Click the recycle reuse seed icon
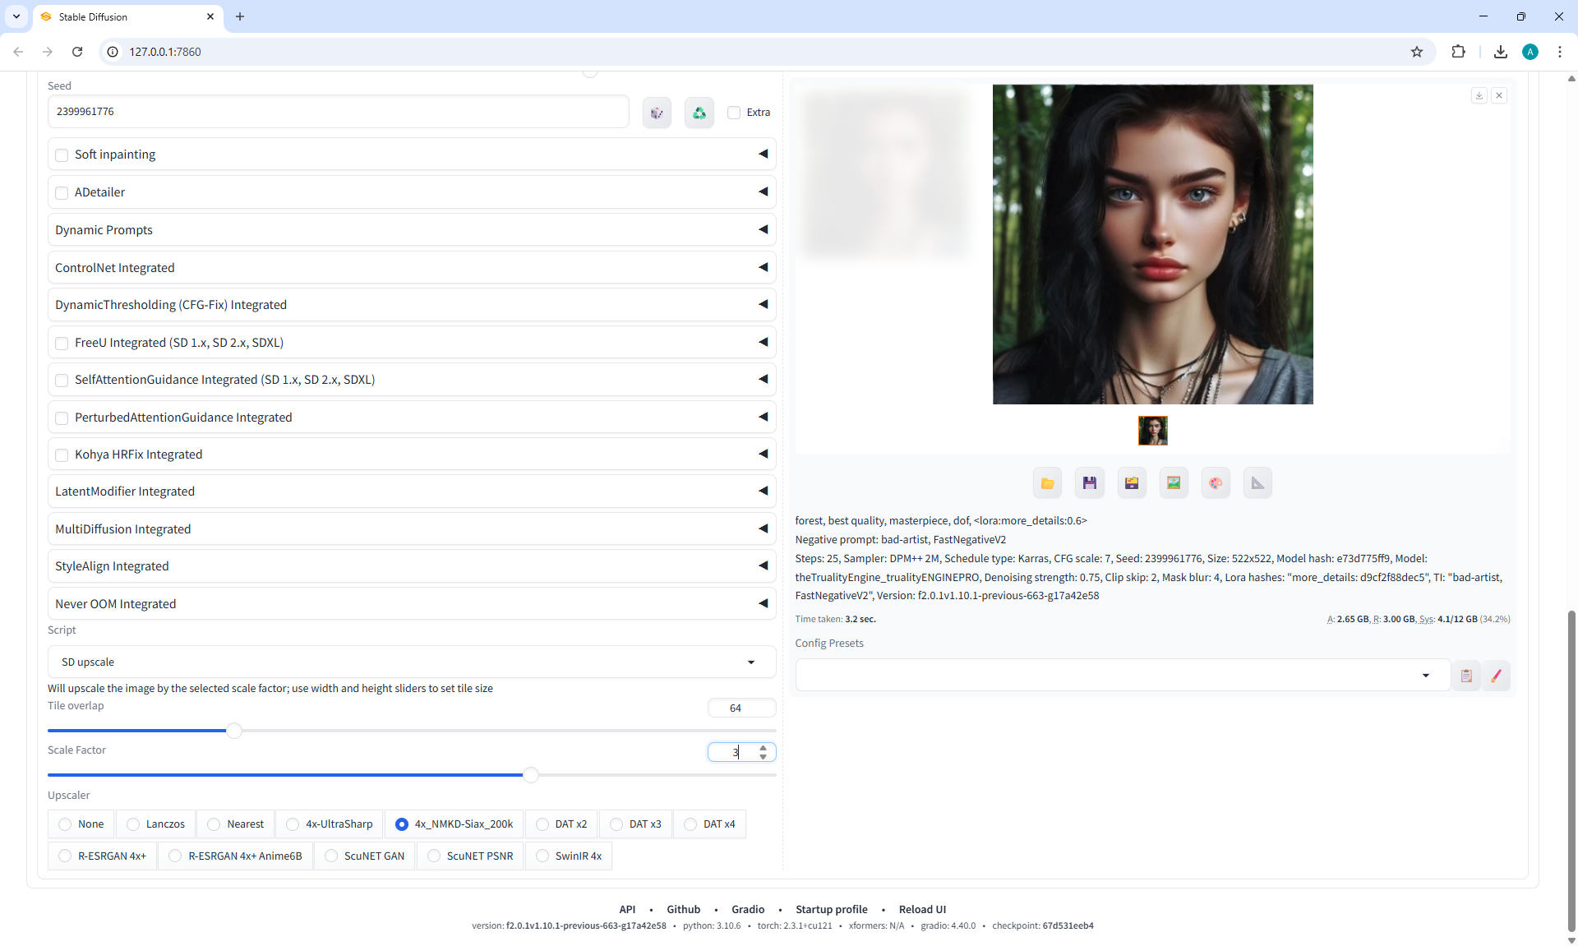The width and height of the screenshot is (1578, 946). pyautogui.click(x=699, y=113)
